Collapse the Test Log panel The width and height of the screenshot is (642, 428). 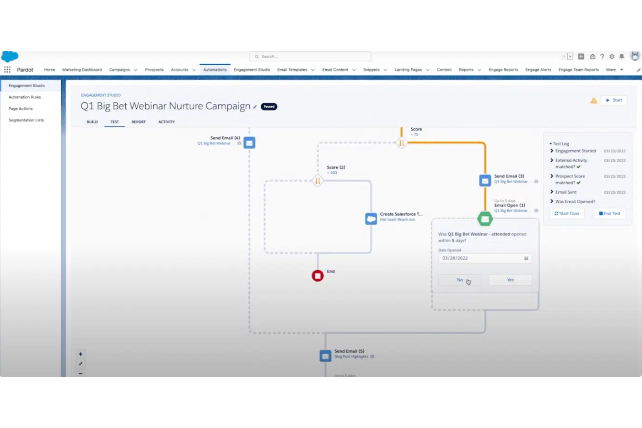tap(559, 144)
